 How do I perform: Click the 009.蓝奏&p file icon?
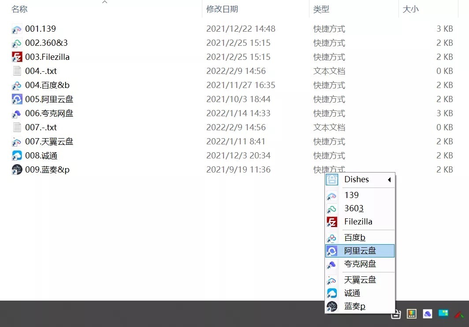click(17, 169)
